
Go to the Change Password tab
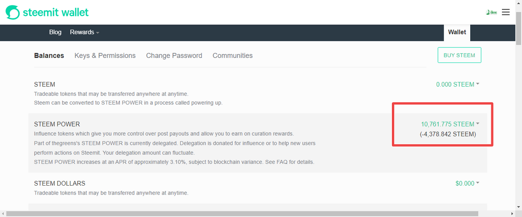174,55
